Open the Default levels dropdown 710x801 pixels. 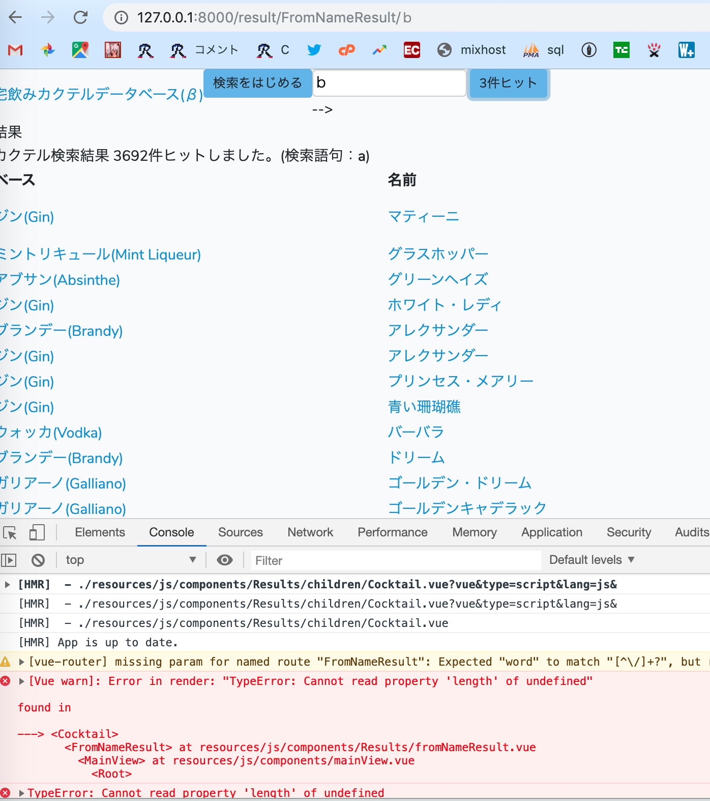(591, 560)
